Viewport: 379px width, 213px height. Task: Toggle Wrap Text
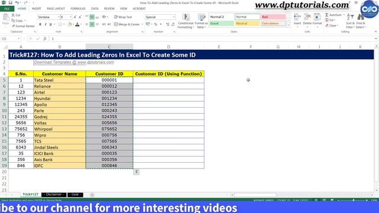click(123, 17)
